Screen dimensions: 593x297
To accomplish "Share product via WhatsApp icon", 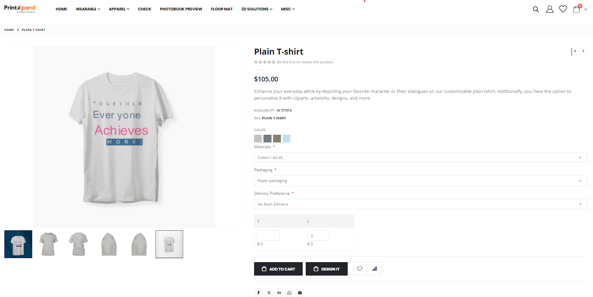I will (289, 293).
